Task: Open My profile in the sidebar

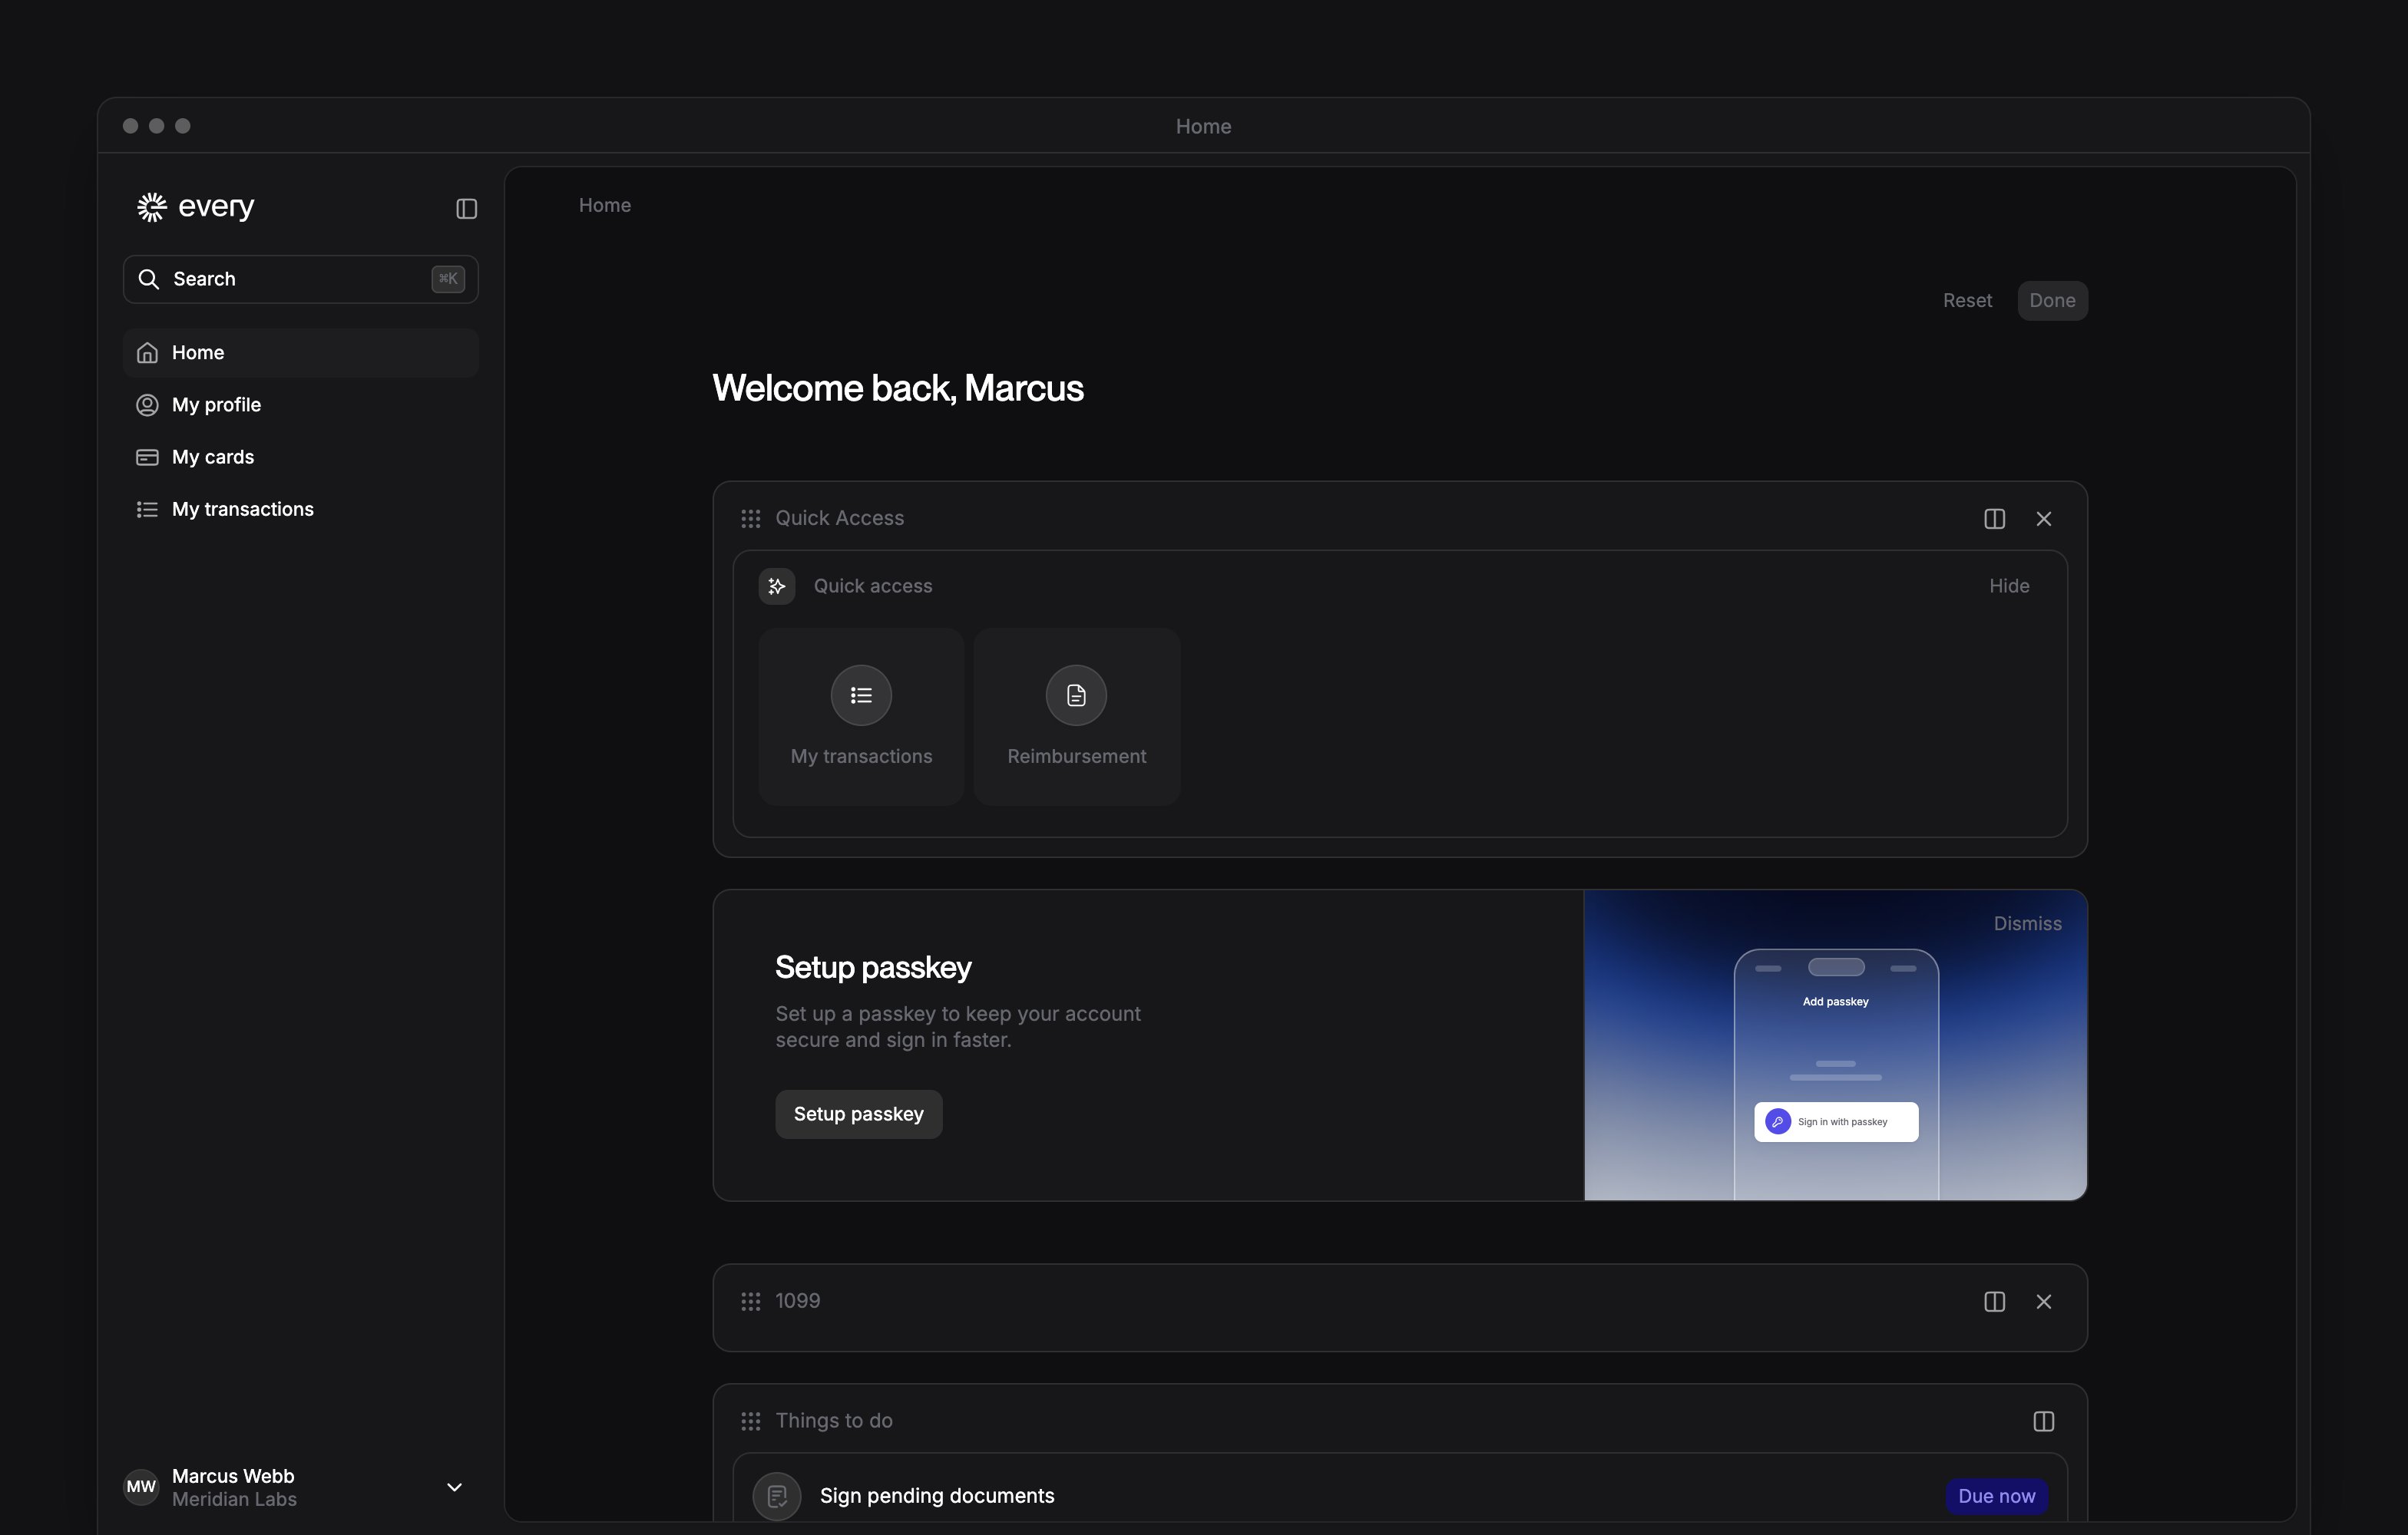Action: (301, 404)
